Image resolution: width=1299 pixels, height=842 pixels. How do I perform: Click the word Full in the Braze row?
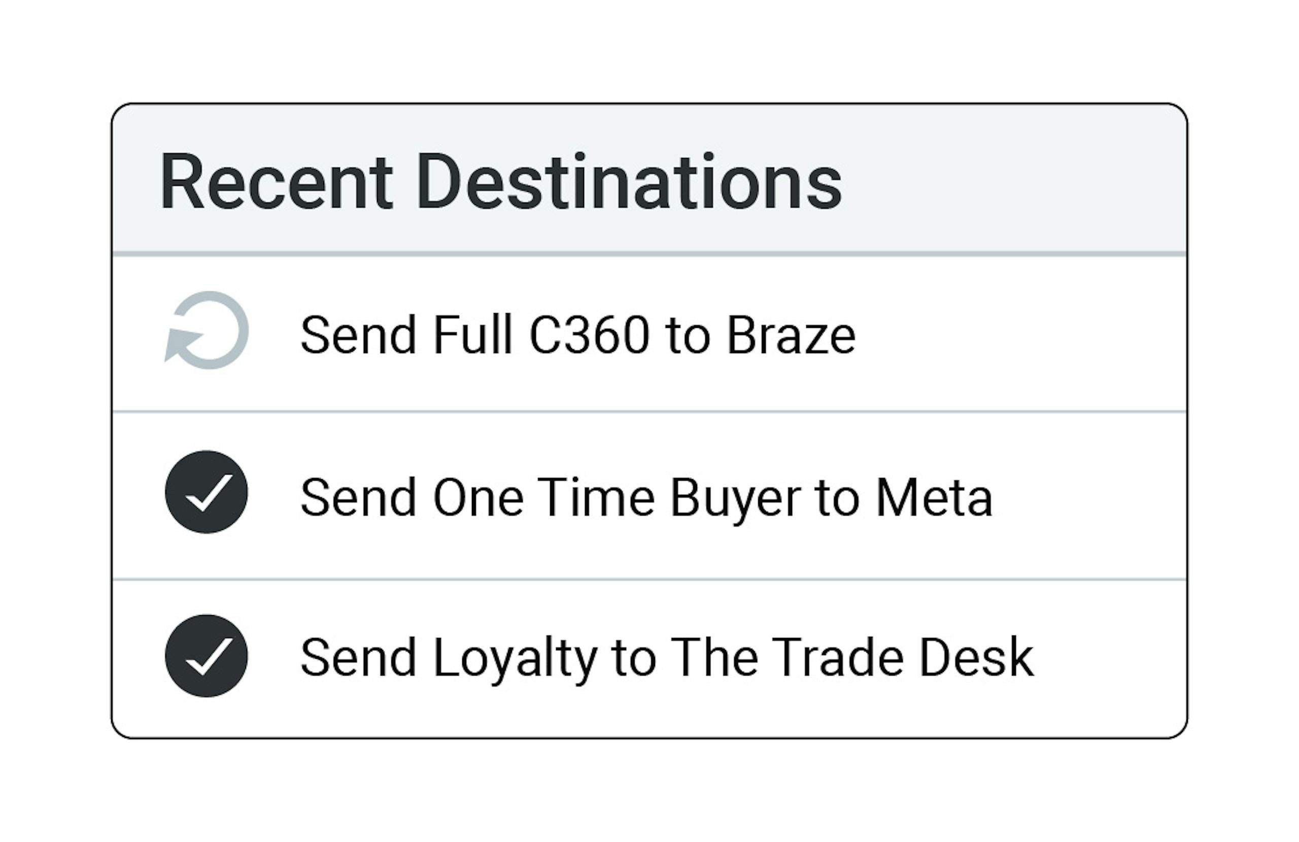click(472, 335)
